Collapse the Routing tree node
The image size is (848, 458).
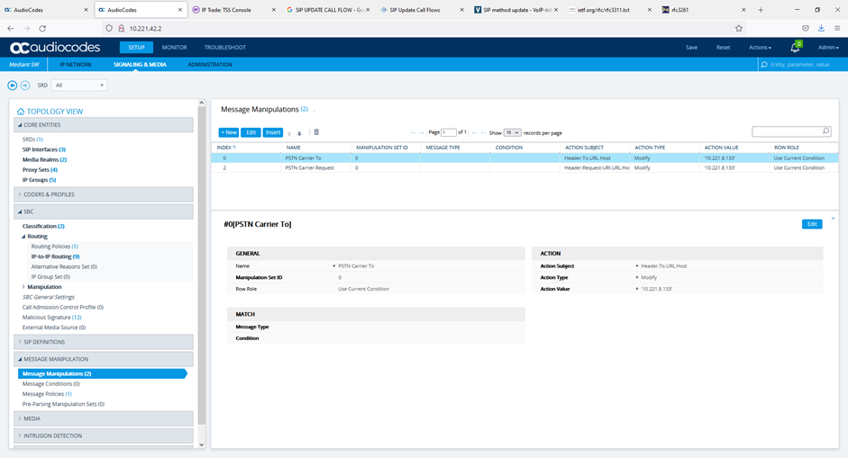pyautogui.click(x=23, y=237)
